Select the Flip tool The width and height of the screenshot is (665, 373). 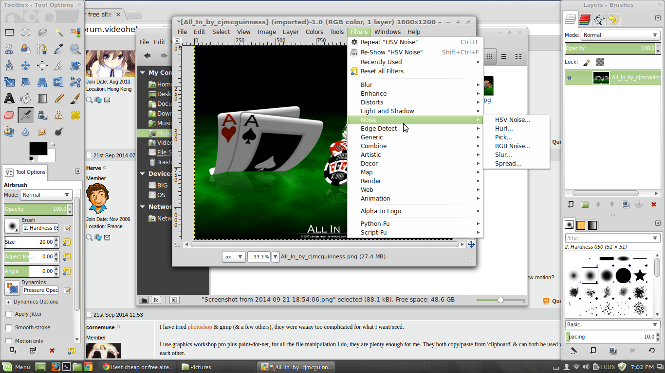[59, 82]
